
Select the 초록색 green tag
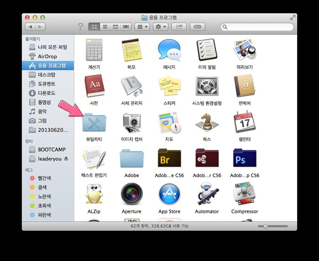48,206
